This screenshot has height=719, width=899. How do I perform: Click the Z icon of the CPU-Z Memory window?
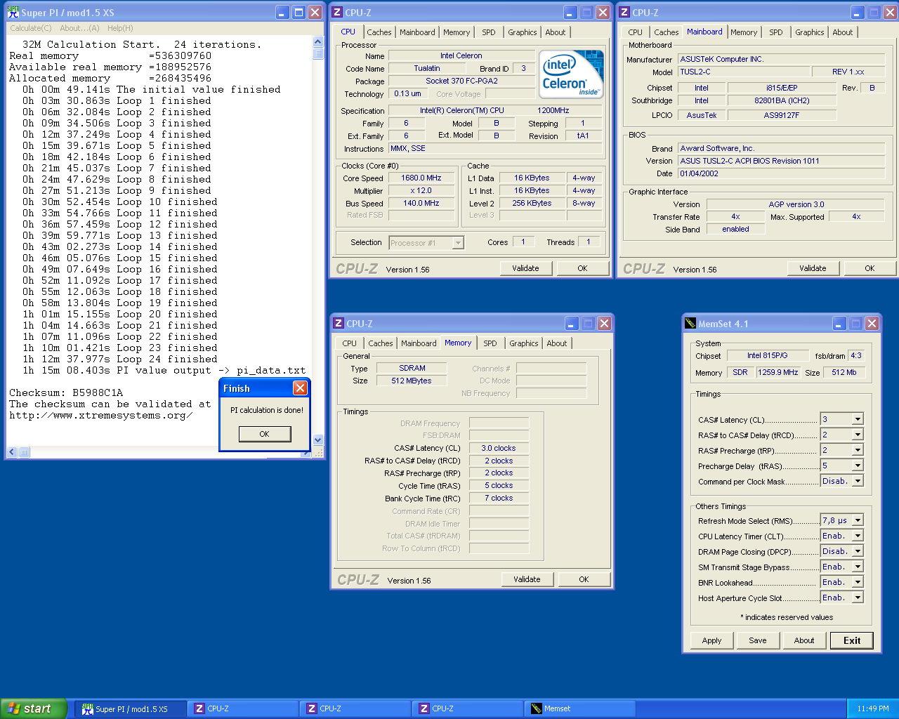click(339, 323)
